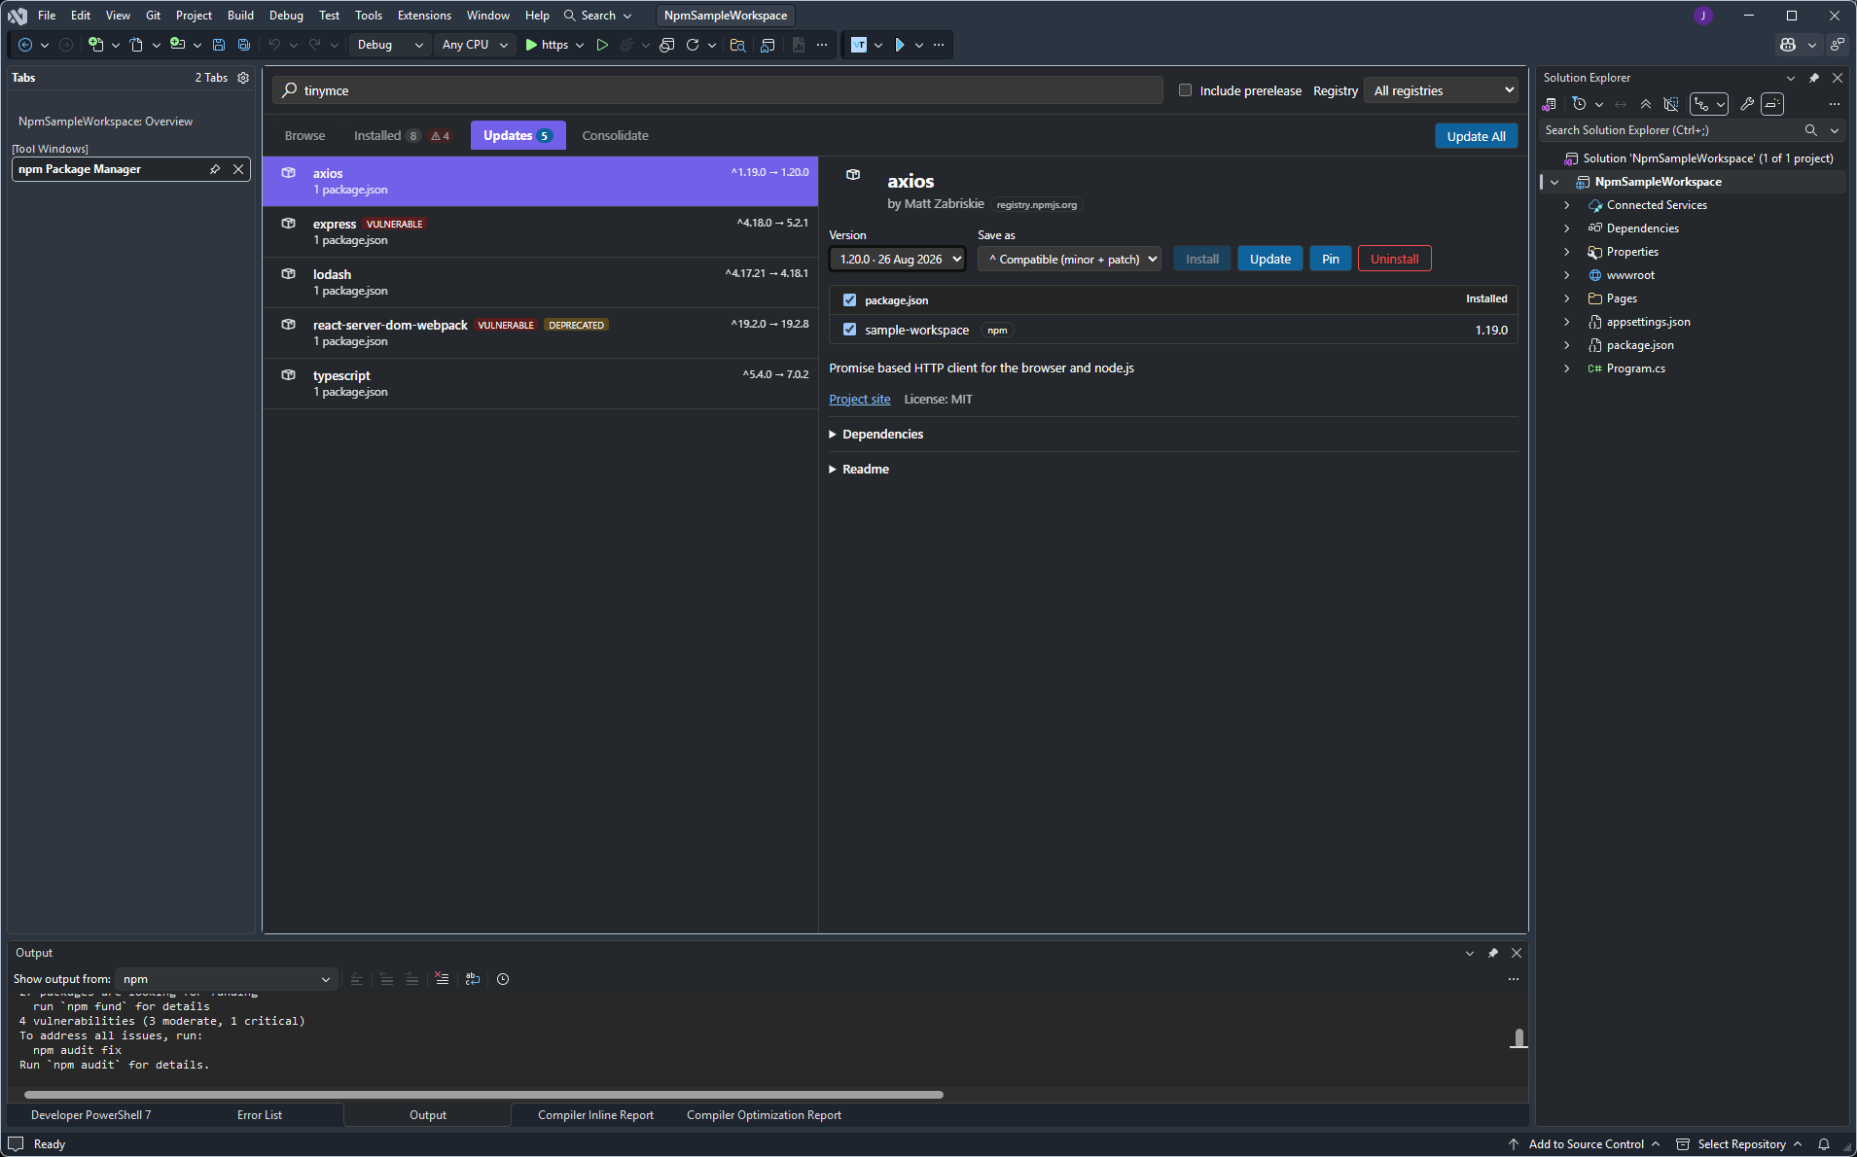Toggle the git track changes button in Solution Explorer
This screenshot has width=1857, height=1157.
coord(1709,104)
